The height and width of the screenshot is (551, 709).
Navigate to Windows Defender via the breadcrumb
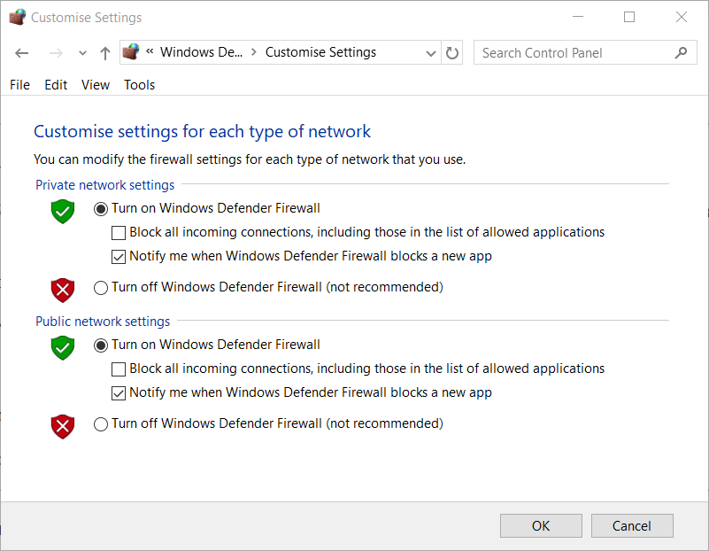pos(202,52)
